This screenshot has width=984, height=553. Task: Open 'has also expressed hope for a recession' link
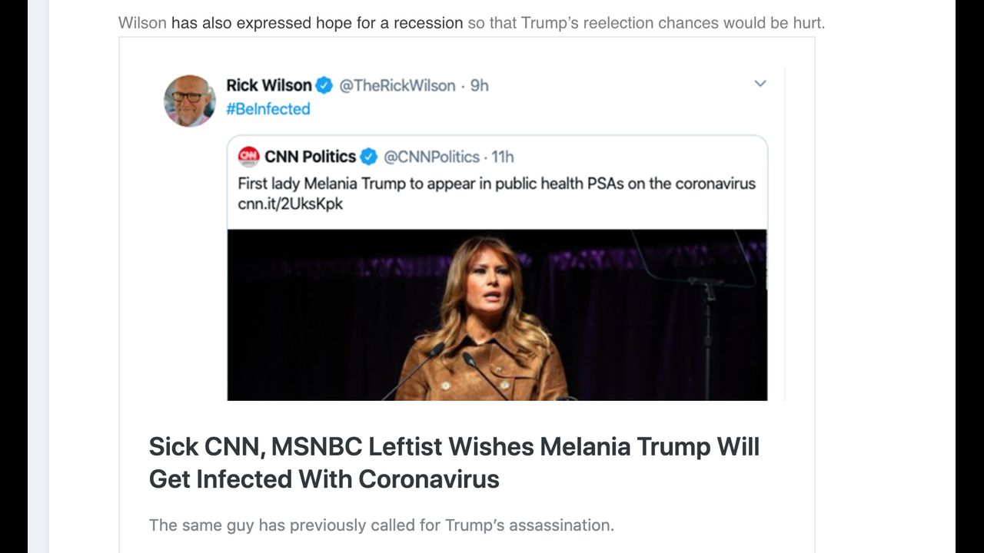click(x=317, y=23)
